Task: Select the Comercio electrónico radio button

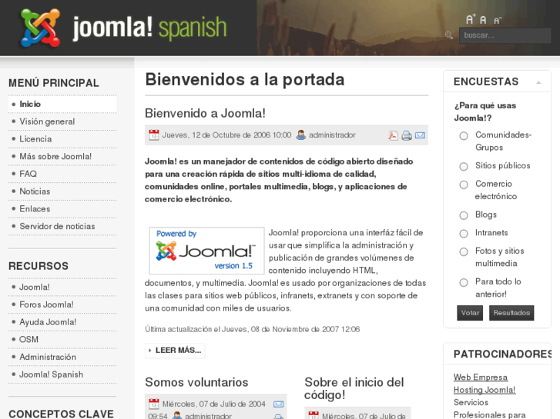Action: point(464,185)
